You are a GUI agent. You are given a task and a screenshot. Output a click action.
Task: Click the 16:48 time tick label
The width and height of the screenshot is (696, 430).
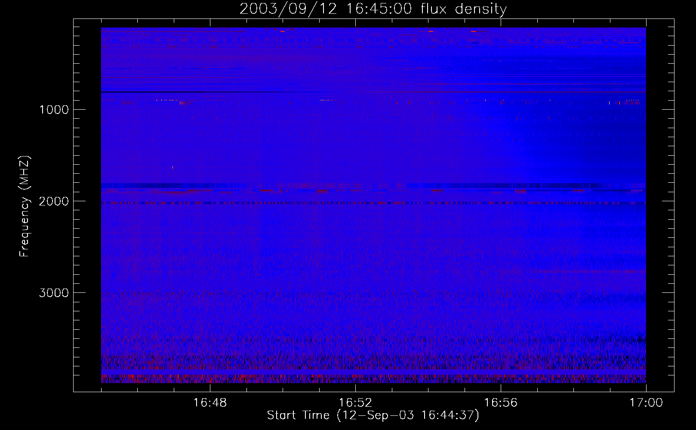[210, 403]
